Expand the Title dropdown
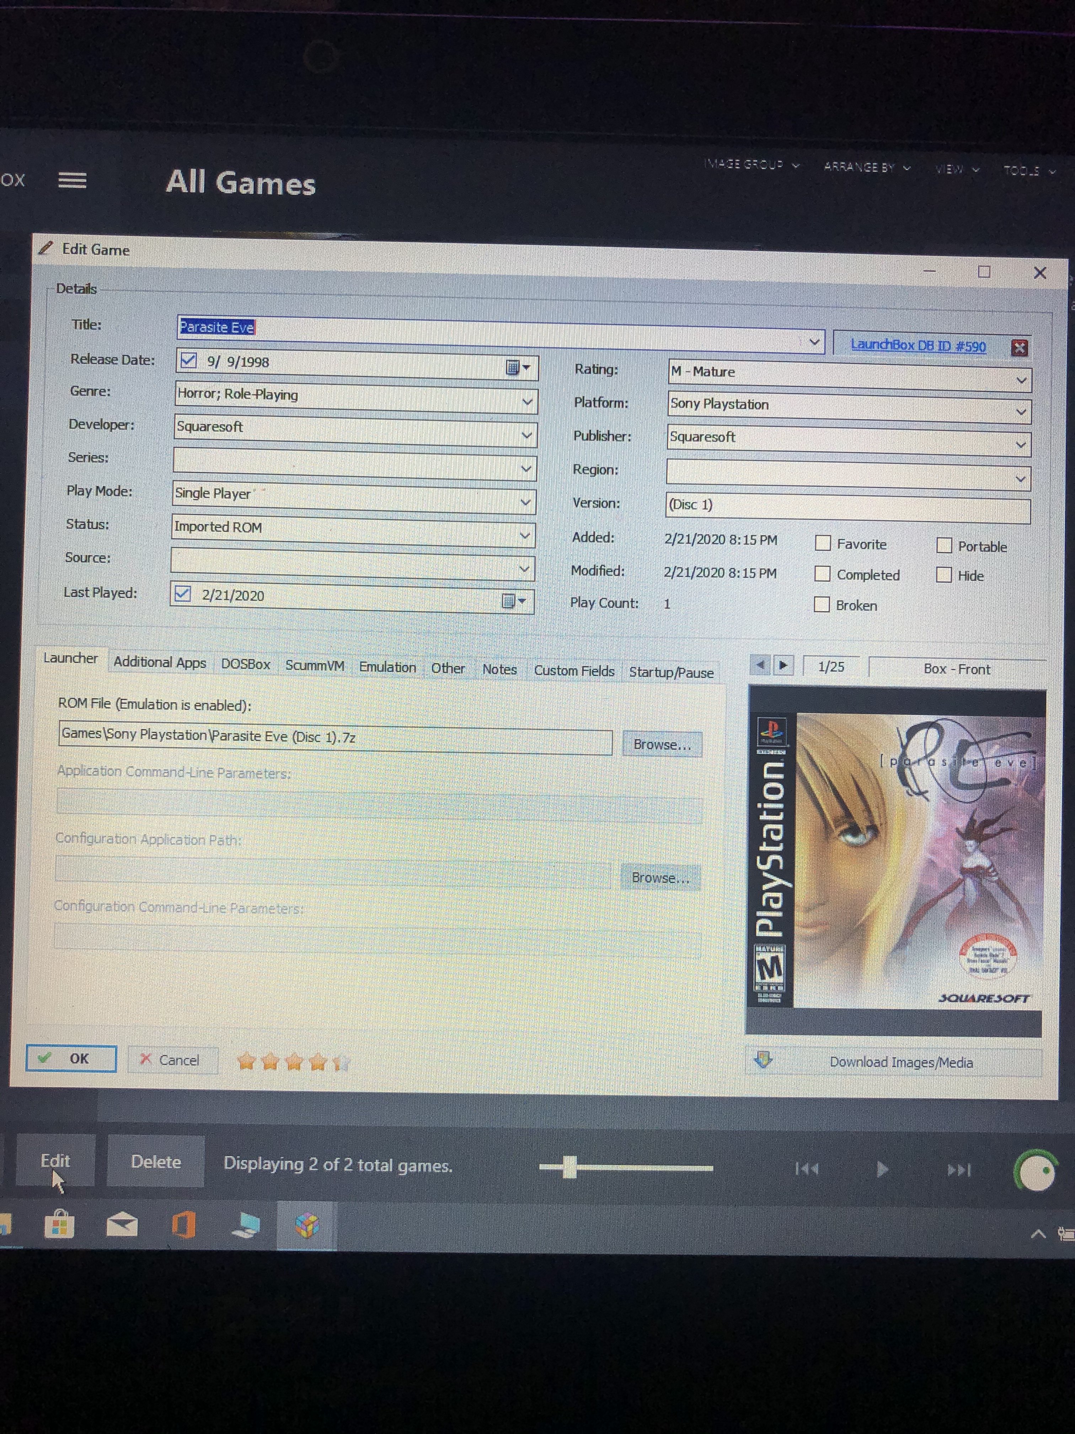This screenshot has height=1434, width=1075. [x=814, y=342]
